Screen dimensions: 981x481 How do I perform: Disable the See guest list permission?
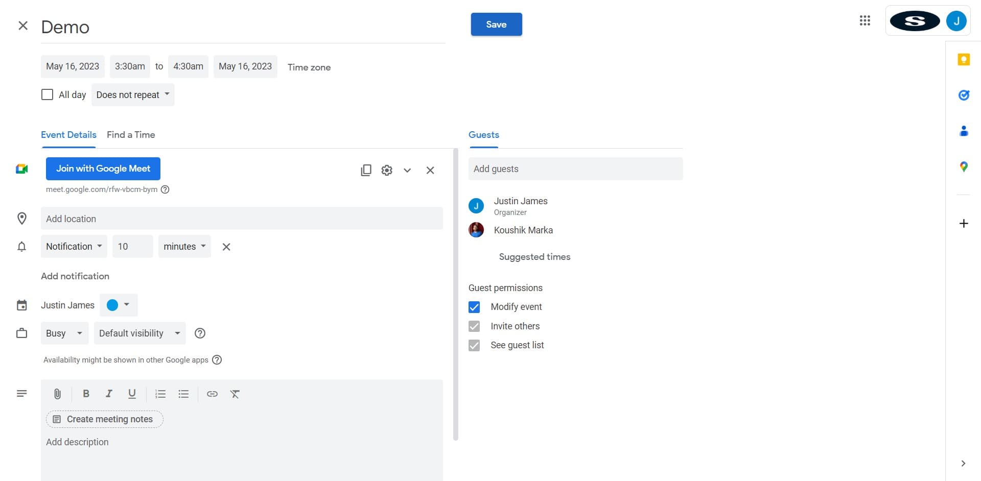tap(474, 345)
